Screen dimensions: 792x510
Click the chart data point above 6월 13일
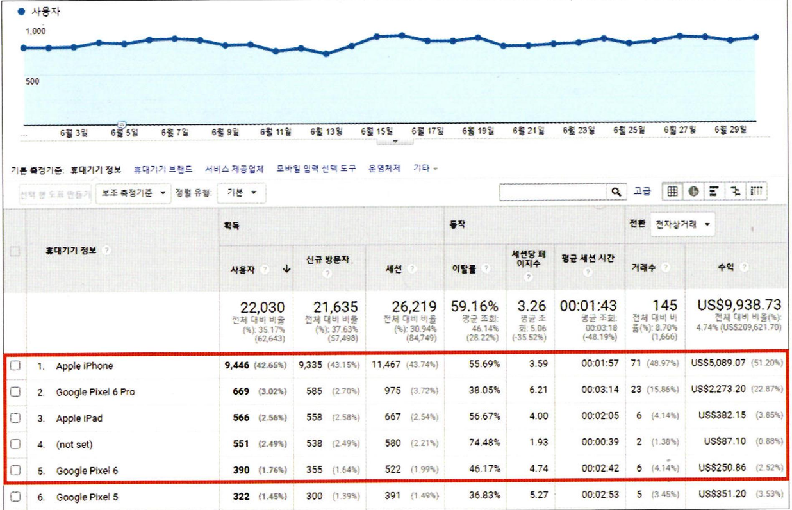click(327, 54)
